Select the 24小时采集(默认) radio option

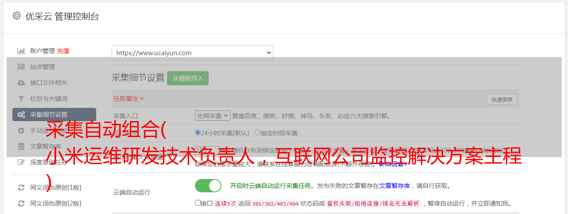point(198,132)
